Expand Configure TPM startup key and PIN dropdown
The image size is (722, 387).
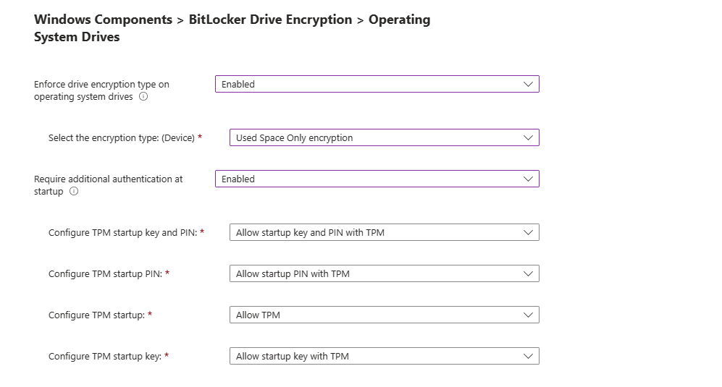pos(384,232)
